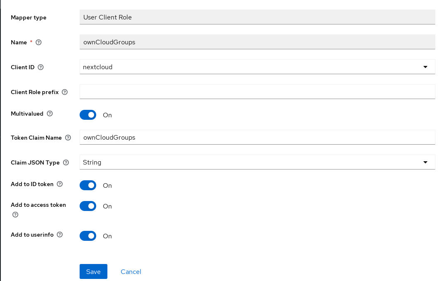Show help for Multivalued setting
This screenshot has width=442, height=281.
(x=50, y=114)
